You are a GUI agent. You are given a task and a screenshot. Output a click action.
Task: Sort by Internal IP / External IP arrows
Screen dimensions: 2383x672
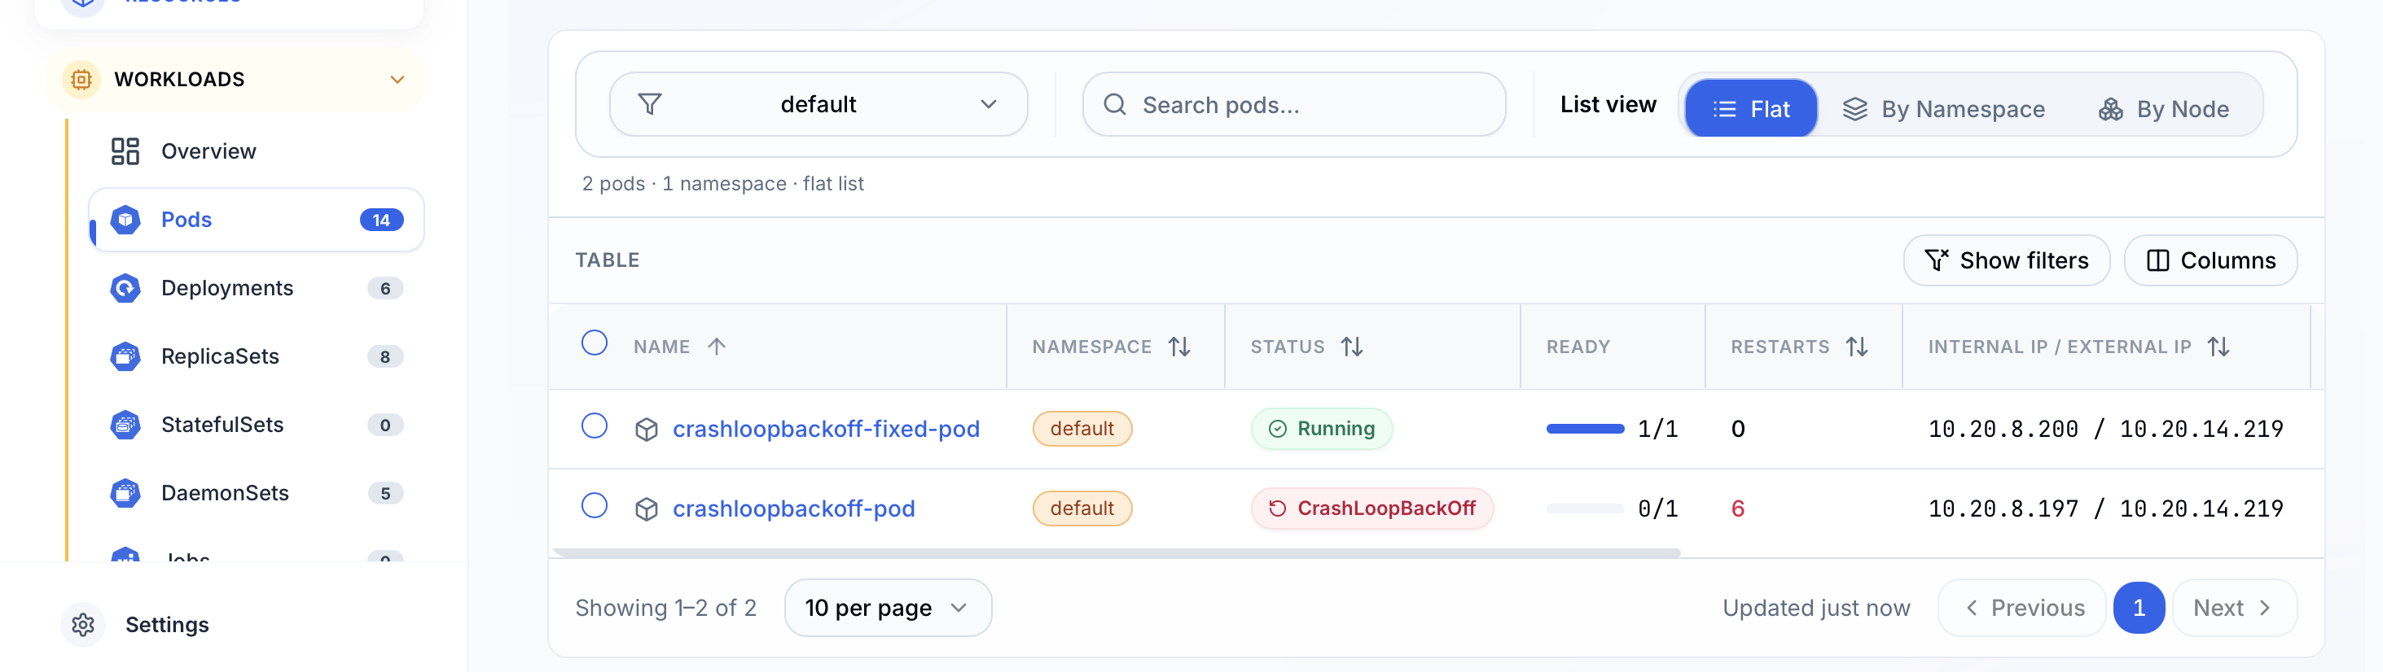(x=2218, y=347)
